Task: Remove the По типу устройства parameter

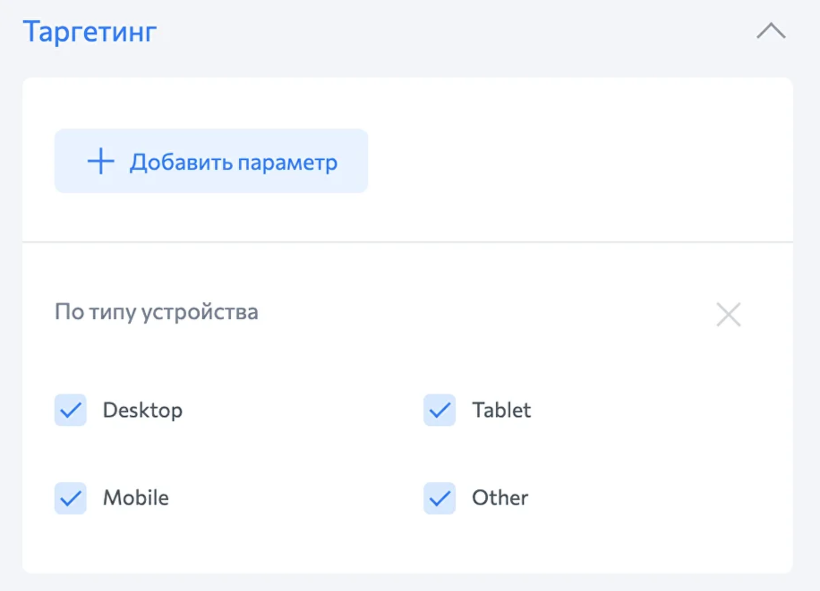Action: (x=728, y=314)
